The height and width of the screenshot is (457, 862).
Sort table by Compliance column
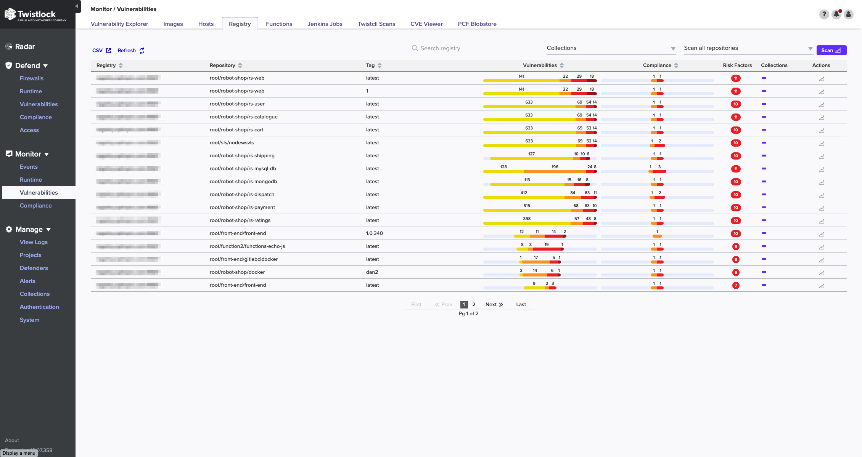click(676, 66)
